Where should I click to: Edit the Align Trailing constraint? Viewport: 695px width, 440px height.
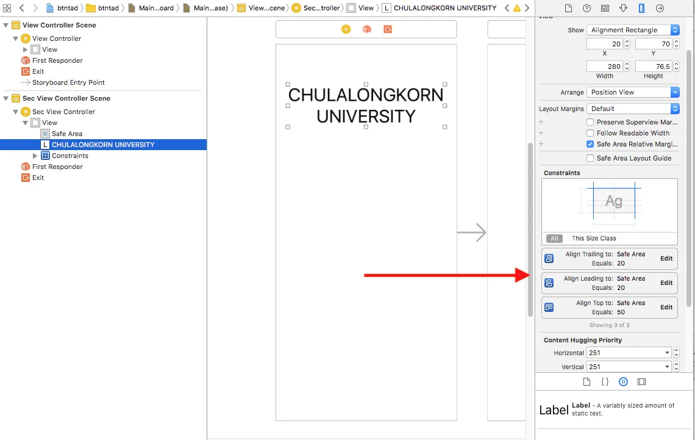tap(666, 259)
